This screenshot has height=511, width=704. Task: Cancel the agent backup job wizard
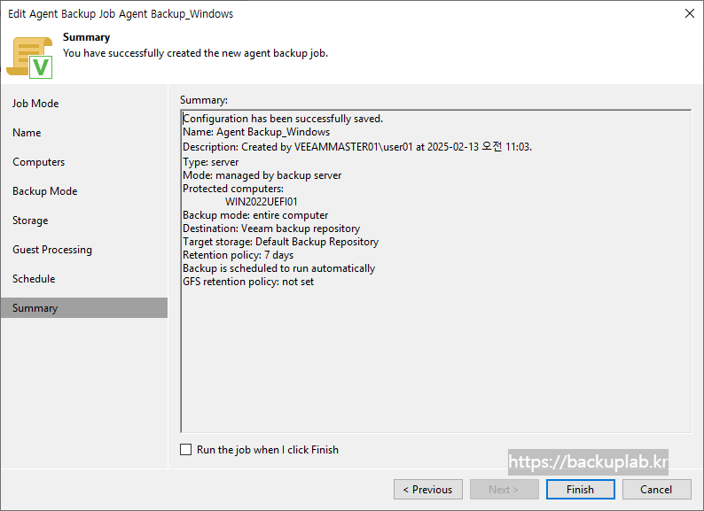[x=656, y=489]
